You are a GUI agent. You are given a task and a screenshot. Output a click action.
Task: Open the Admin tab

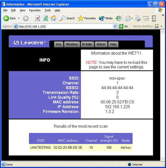[101, 44]
